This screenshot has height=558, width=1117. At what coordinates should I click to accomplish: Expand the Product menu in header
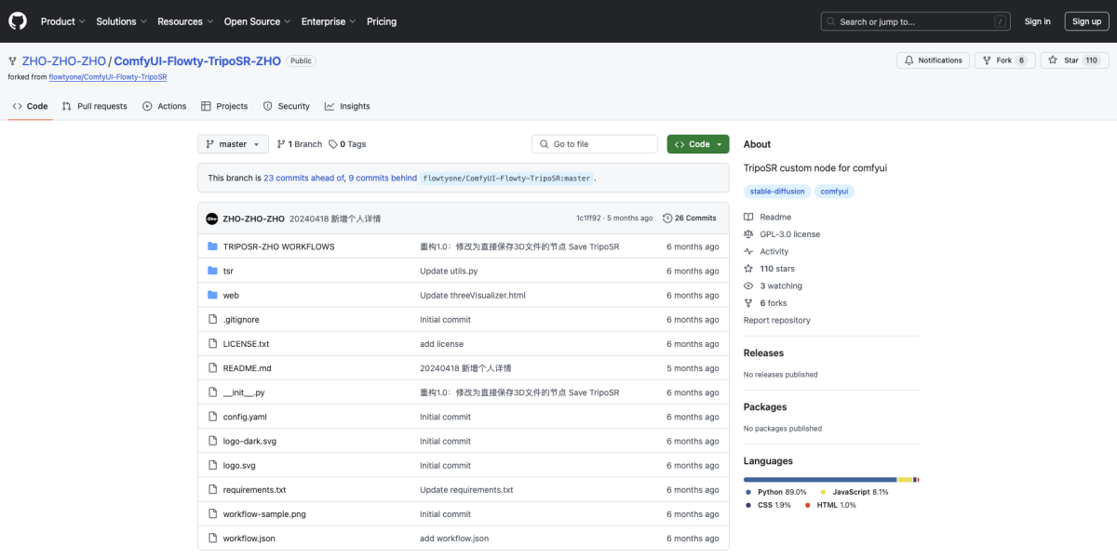click(x=62, y=21)
